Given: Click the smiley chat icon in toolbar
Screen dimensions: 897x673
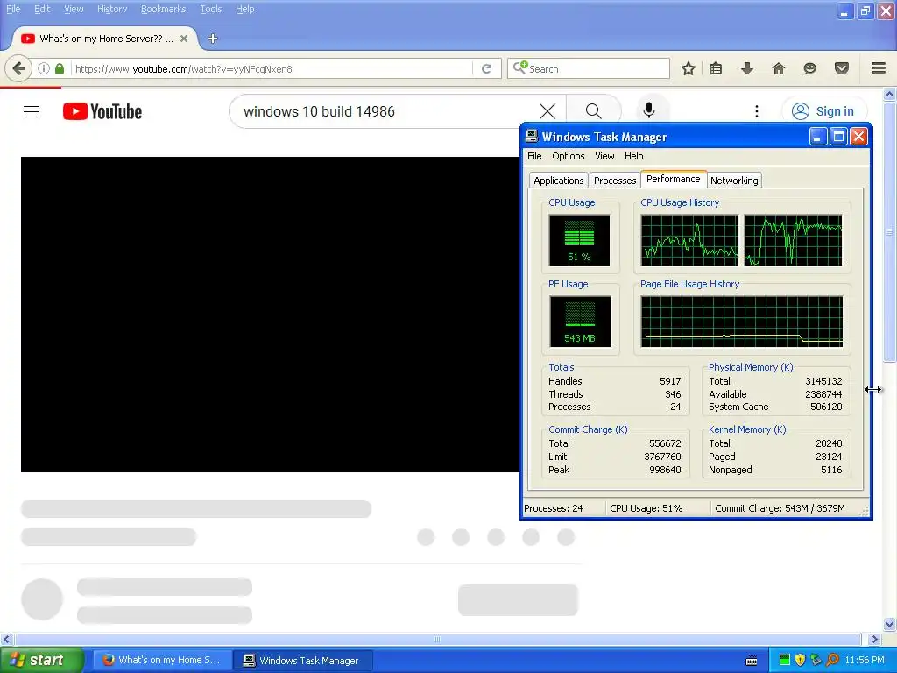Looking at the screenshot, I should pos(809,68).
